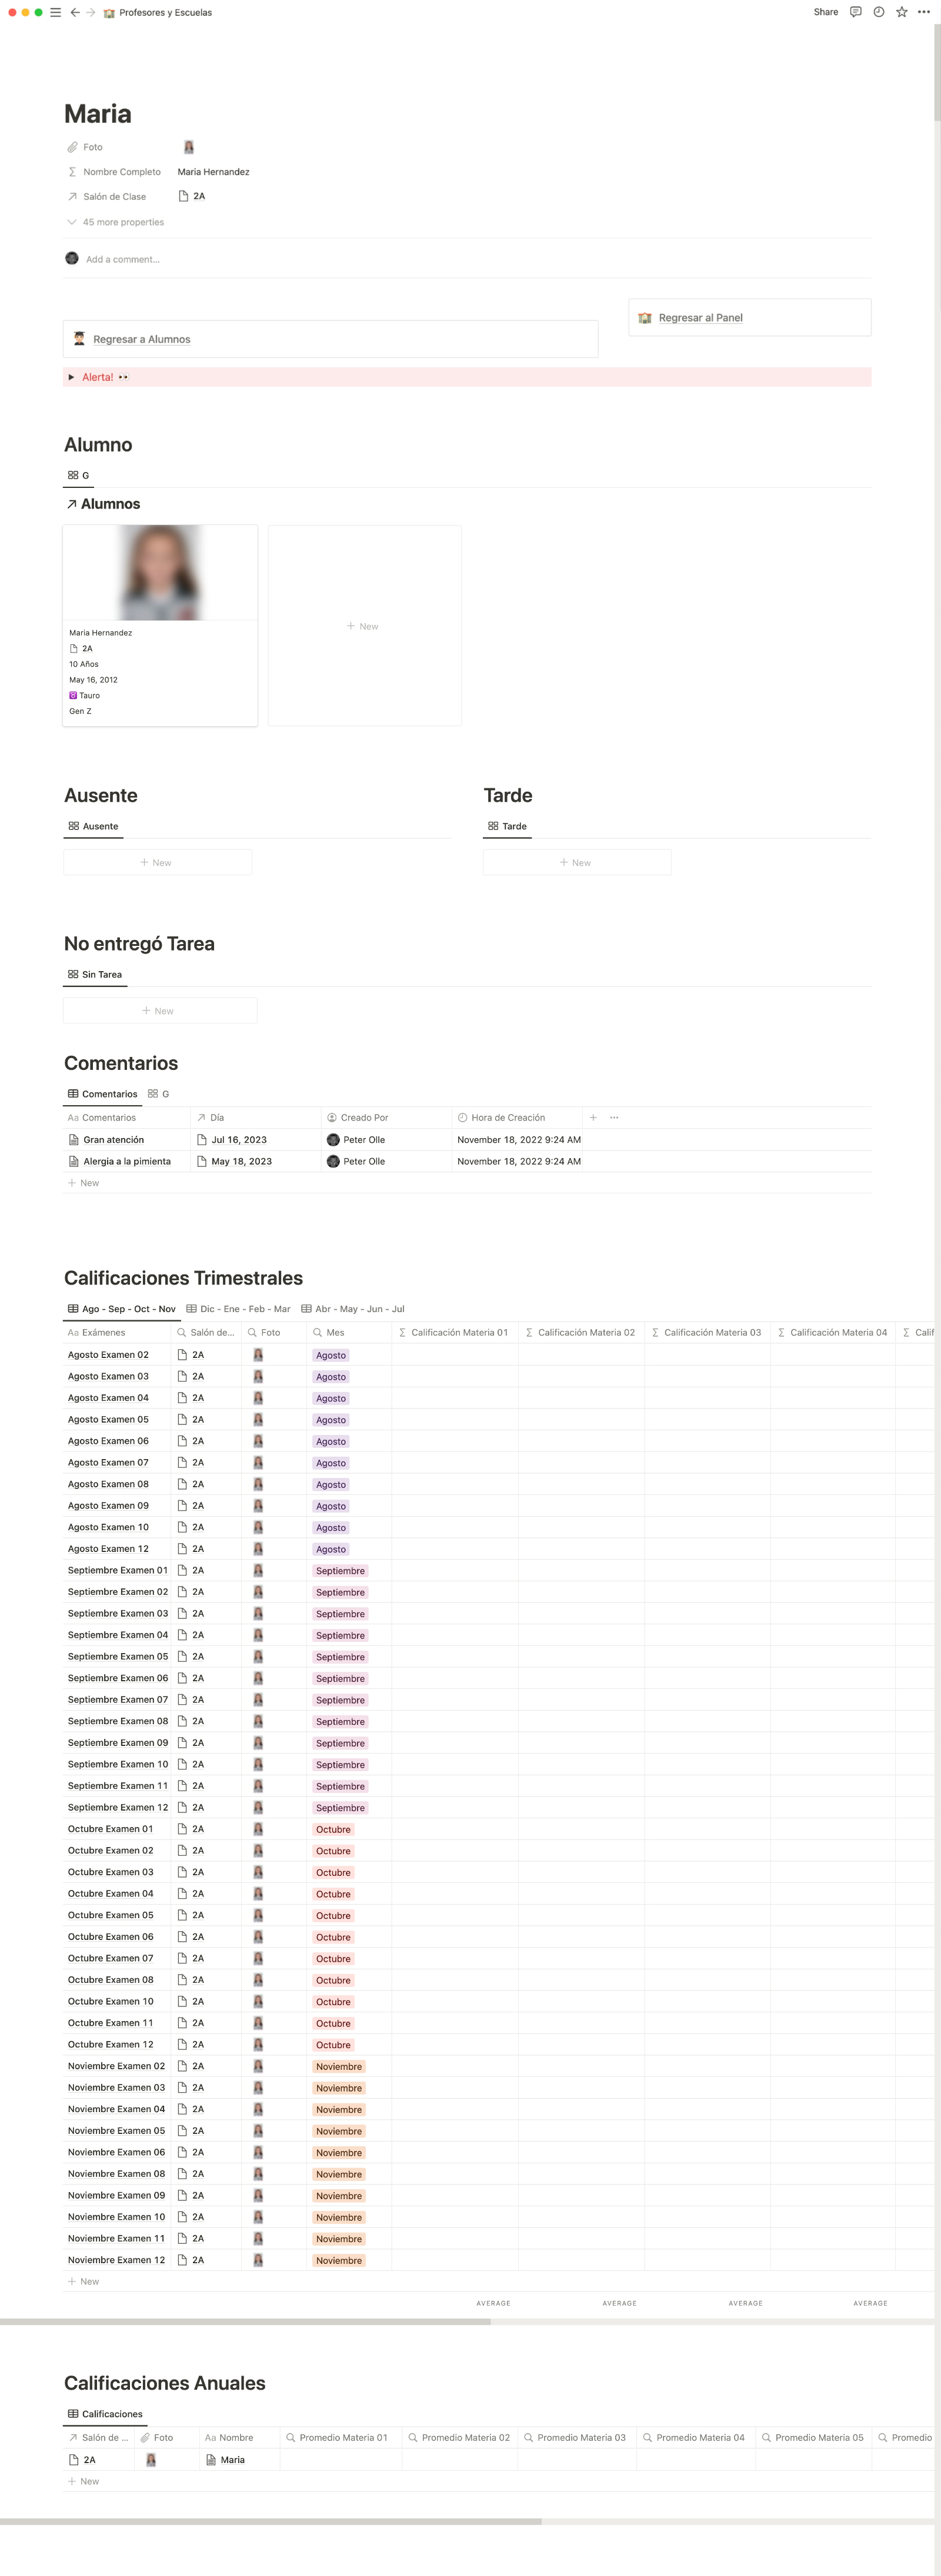941x2576 pixels.
Task: Click Noviembre tag in Noviembre Examen 02 row
Action: pos(339,2066)
